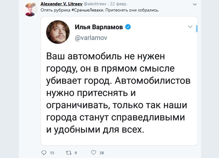Click the Илья Варламов display name
The height and width of the screenshot is (158, 219).
[x=99, y=27]
